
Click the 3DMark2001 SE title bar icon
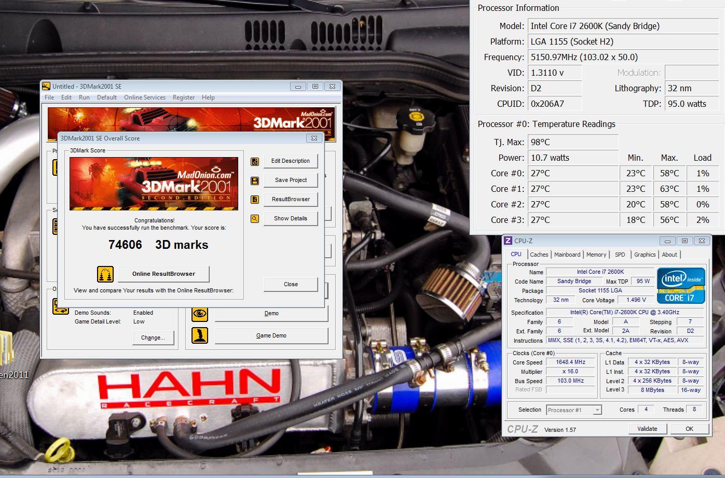coord(46,87)
